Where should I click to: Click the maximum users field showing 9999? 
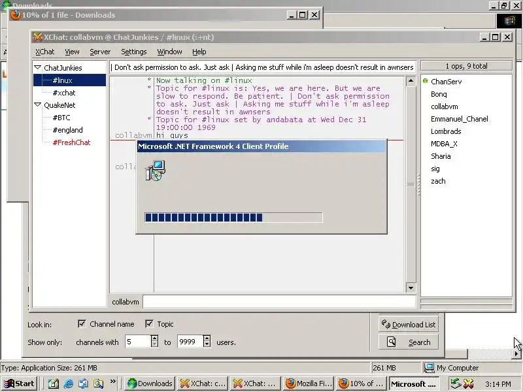(x=190, y=342)
